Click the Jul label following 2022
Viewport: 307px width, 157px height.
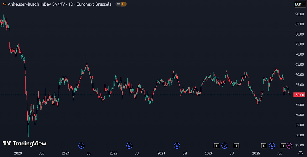(x=137, y=153)
